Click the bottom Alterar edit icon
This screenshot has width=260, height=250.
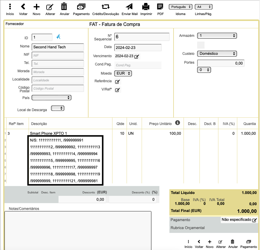(220, 242)
